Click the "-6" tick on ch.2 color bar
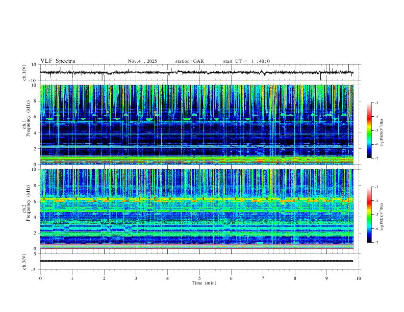Screen dimensions: 404x312 click(376, 228)
